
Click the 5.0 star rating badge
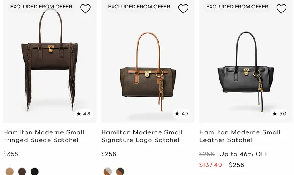tap(279, 114)
